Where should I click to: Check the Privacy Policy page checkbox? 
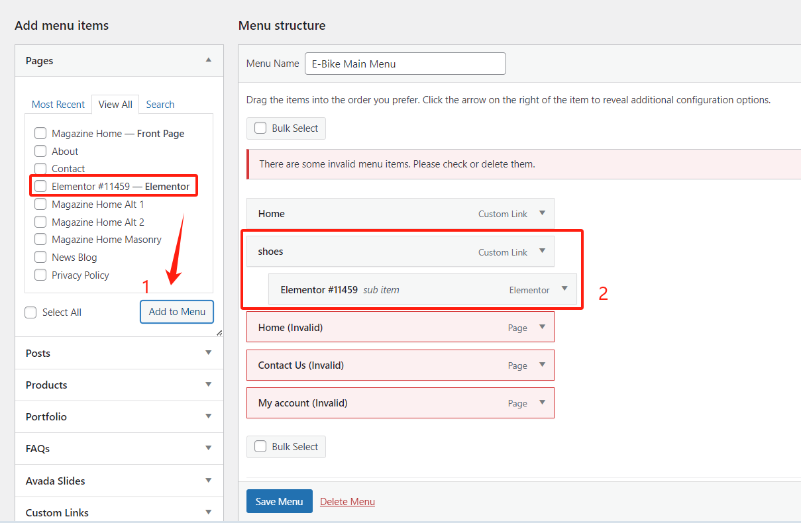[x=40, y=275]
